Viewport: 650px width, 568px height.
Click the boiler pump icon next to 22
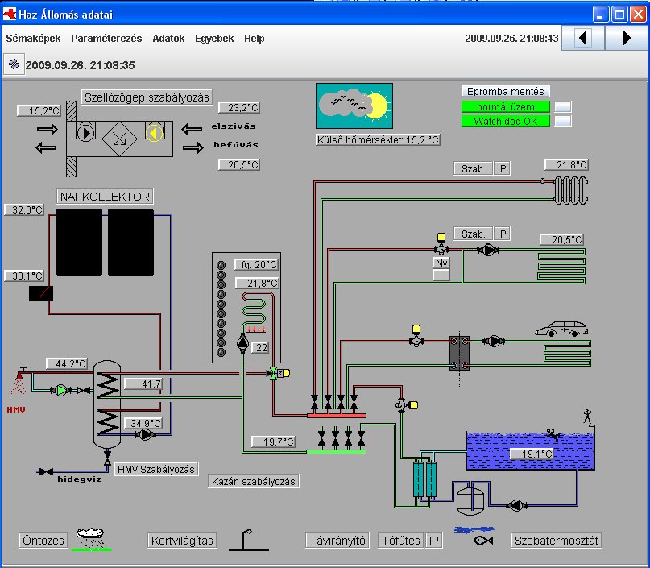coord(243,343)
